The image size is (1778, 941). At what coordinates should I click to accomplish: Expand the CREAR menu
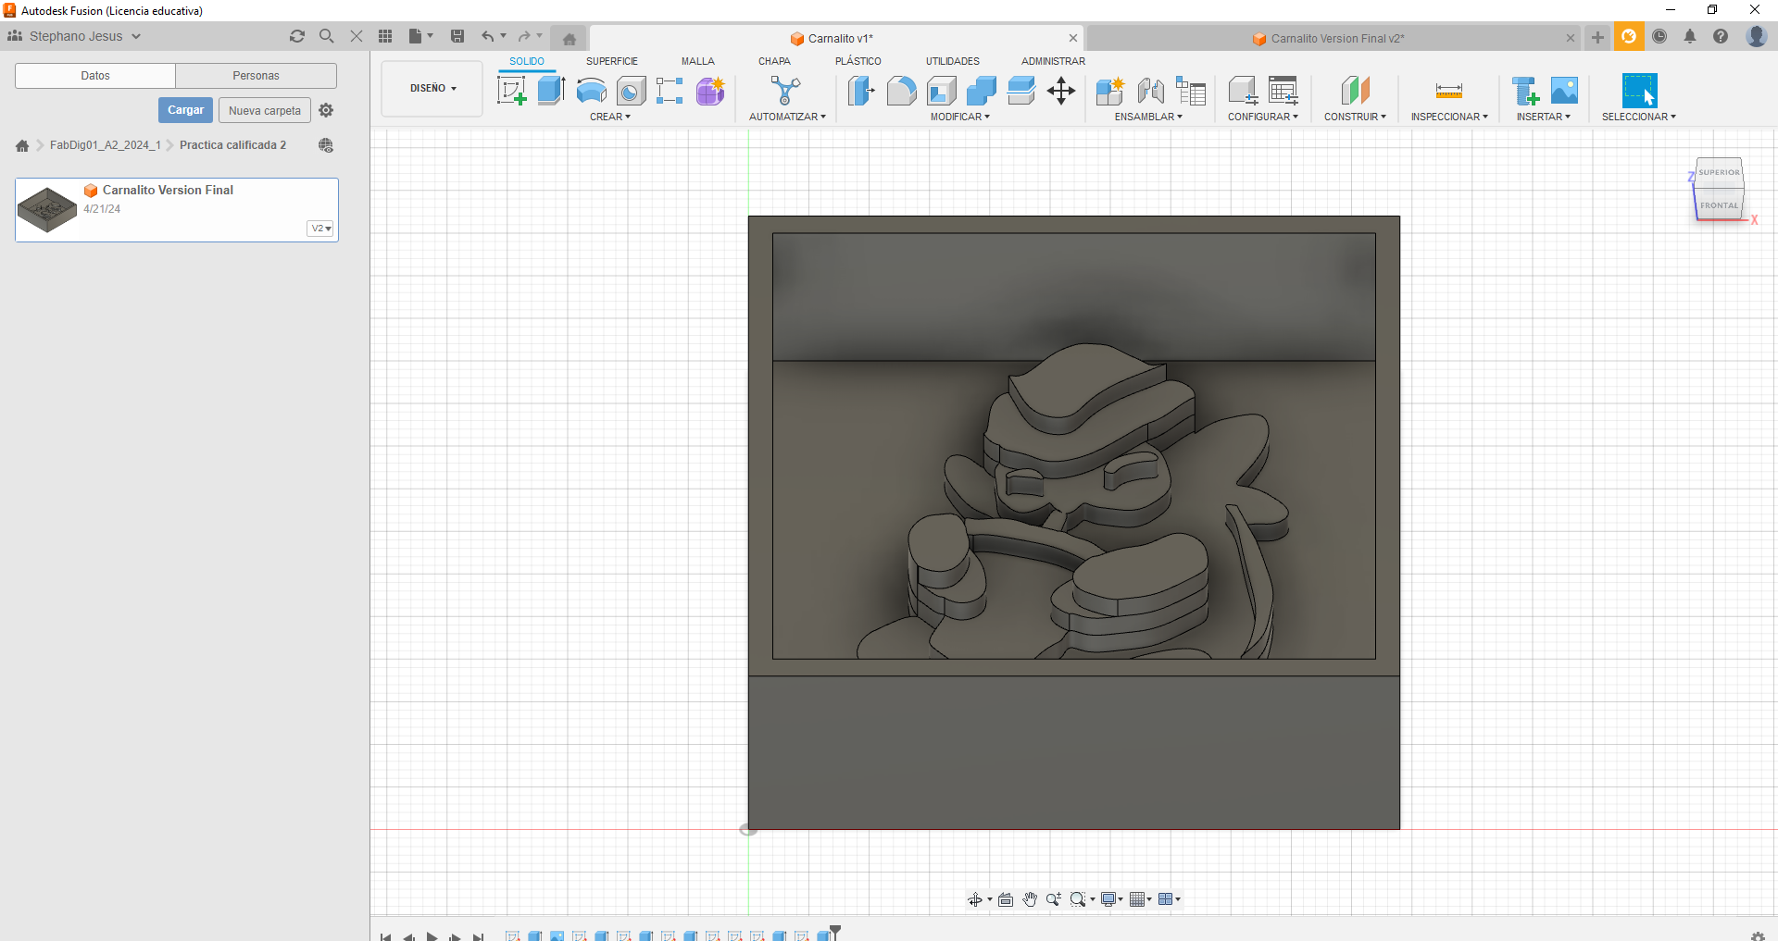[x=609, y=117]
